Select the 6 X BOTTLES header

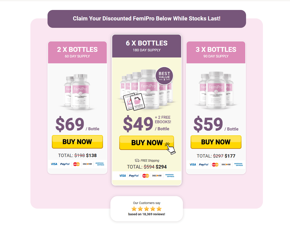147,46
